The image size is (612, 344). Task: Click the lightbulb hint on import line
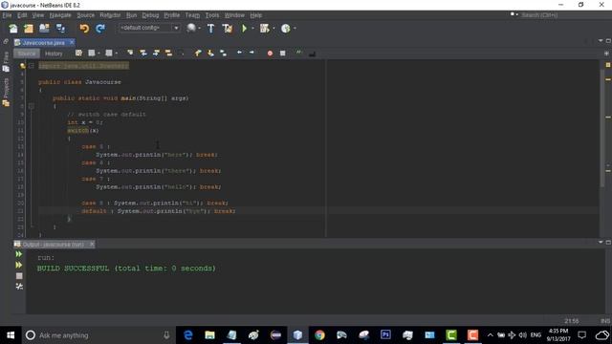coord(23,66)
